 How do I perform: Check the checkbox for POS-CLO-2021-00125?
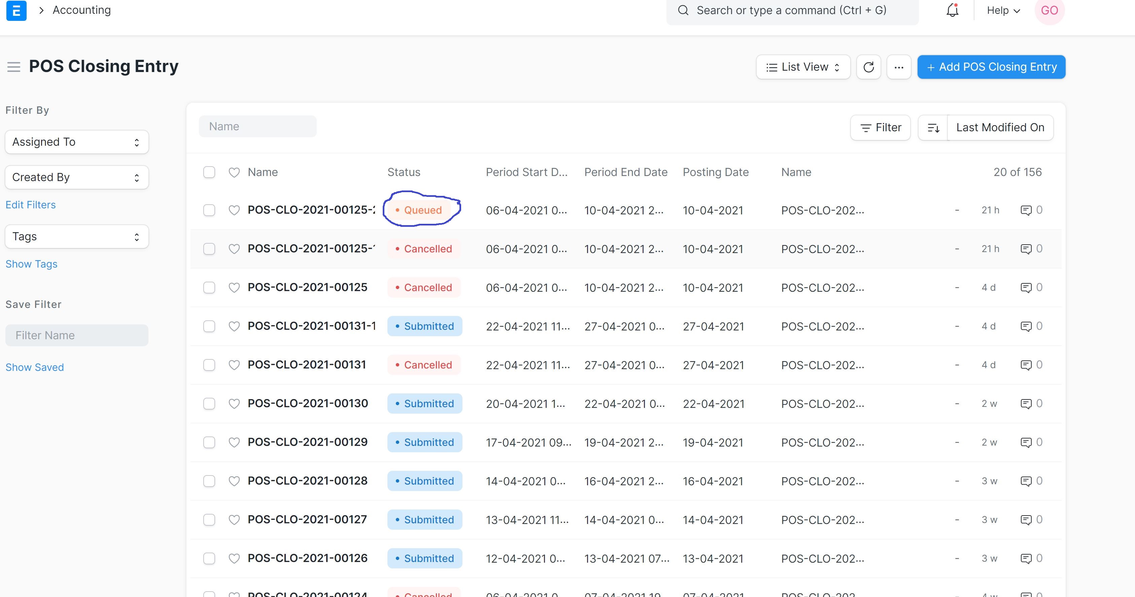coord(209,287)
